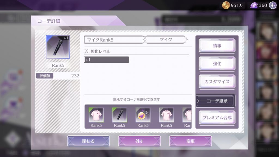Tap the purple gem currency icon
This screenshot has height=157, width=279.
[x=254, y=5]
